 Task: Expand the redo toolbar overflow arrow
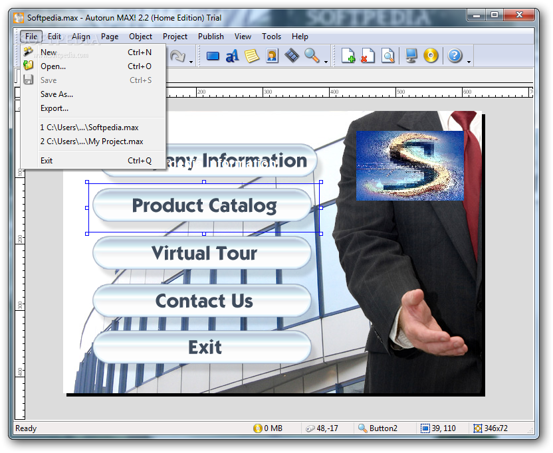click(191, 62)
